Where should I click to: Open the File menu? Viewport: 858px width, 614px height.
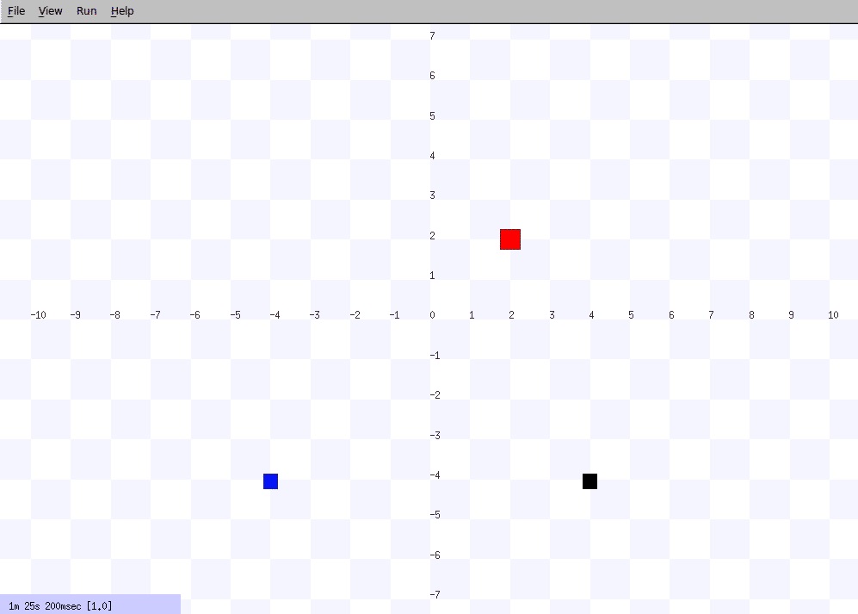[16, 11]
